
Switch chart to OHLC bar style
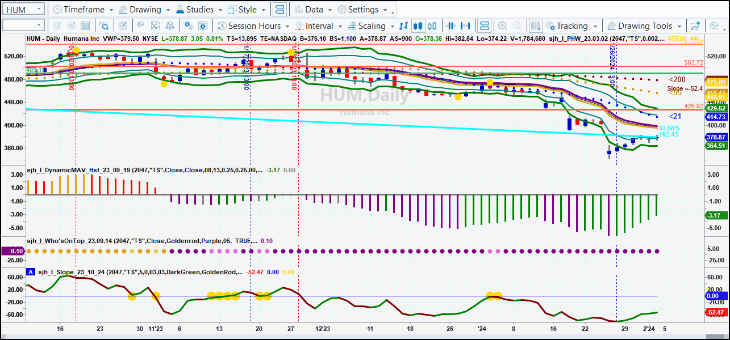point(404,25)
